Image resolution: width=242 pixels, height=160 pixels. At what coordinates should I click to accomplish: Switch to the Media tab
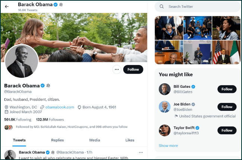(x=95, y=140)
